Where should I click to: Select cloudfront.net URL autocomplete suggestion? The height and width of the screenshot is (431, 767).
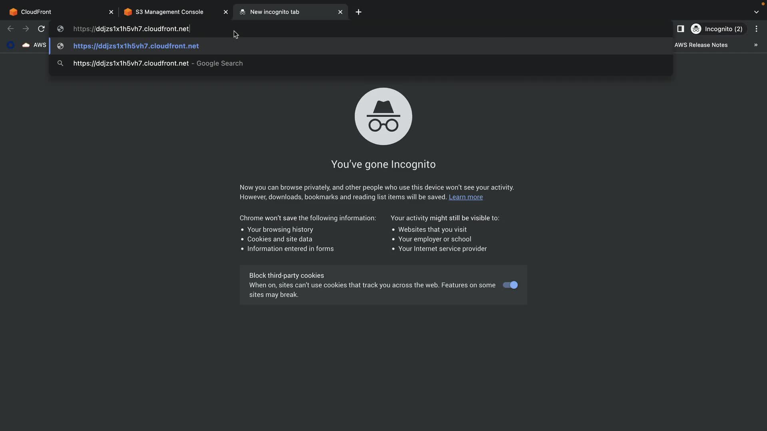[x=136, y=46]
